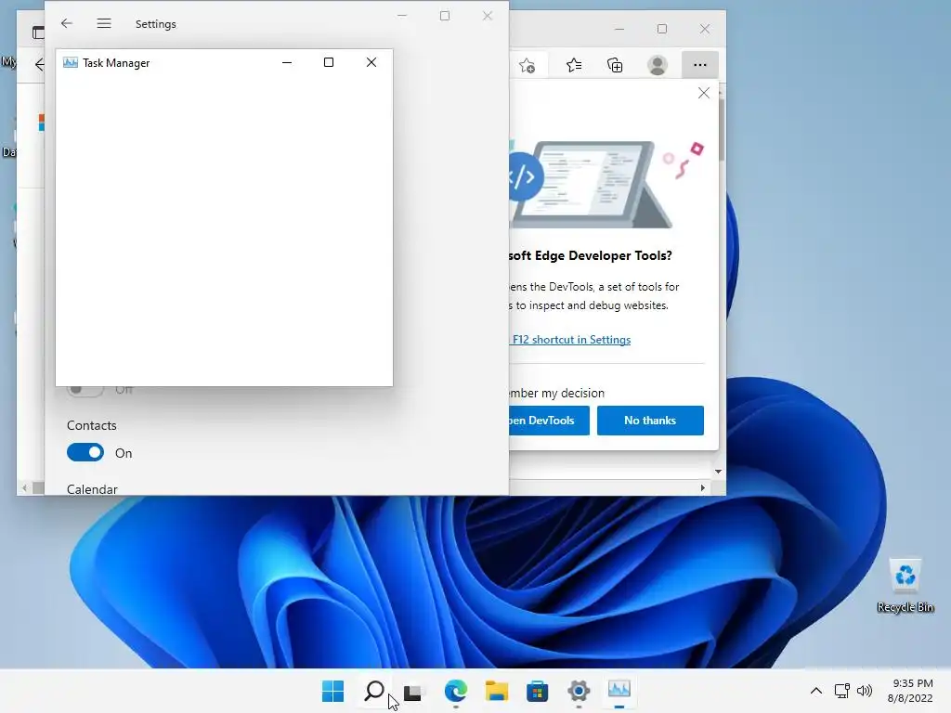
Task: Add this page to favorites in Edge
Action: tap(528, 65)
